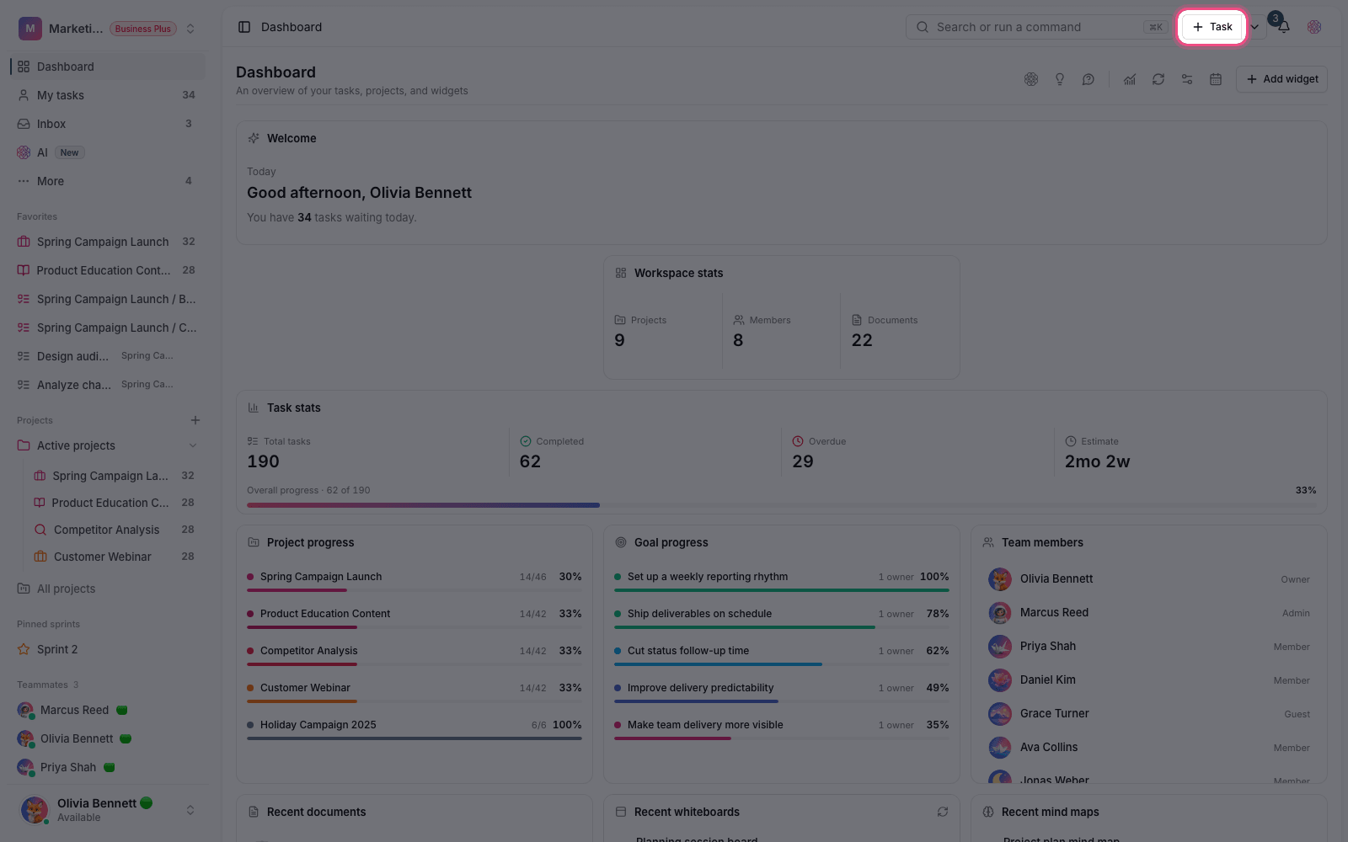Viewport: 1348px width, 842px height.
Task: Open the help question bubble icon
Action: pyautogui.click(x=1089, y=79)
